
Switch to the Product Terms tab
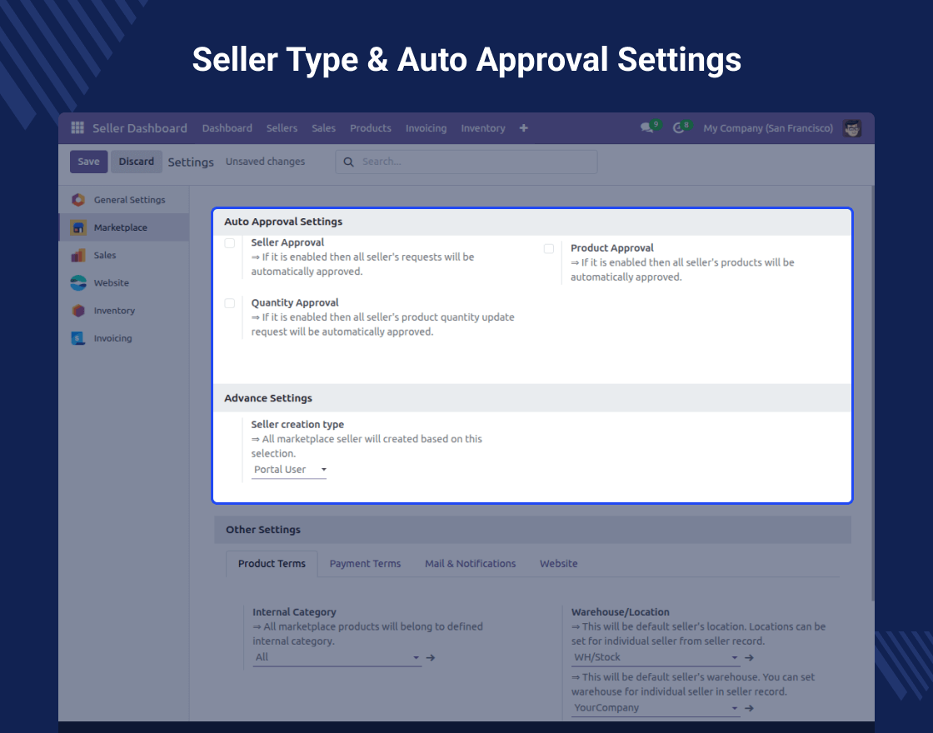272,563
